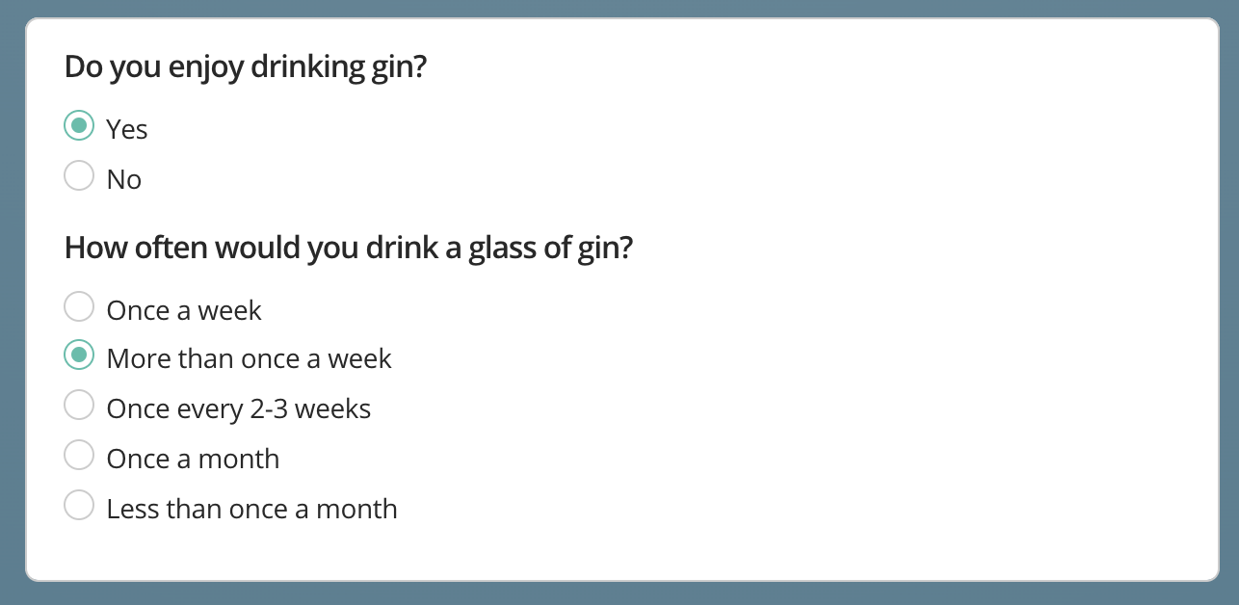Select the Once every 2-3 weeks radio button
The height and width of the screenshot is (605, 1239).
click(x=79, y=406)
